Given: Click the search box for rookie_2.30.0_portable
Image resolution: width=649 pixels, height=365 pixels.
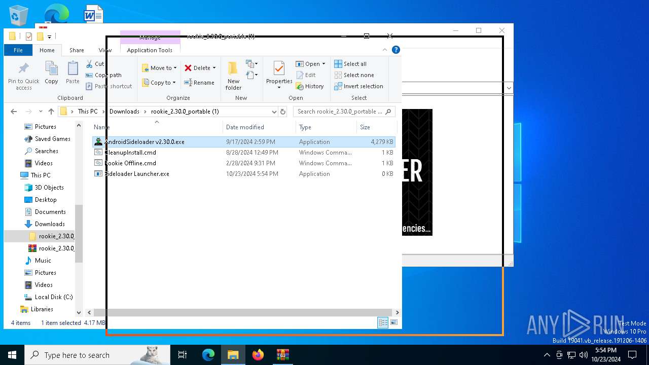Looking at the screenshot, I should pyautogui.click(x=344, y=112).
